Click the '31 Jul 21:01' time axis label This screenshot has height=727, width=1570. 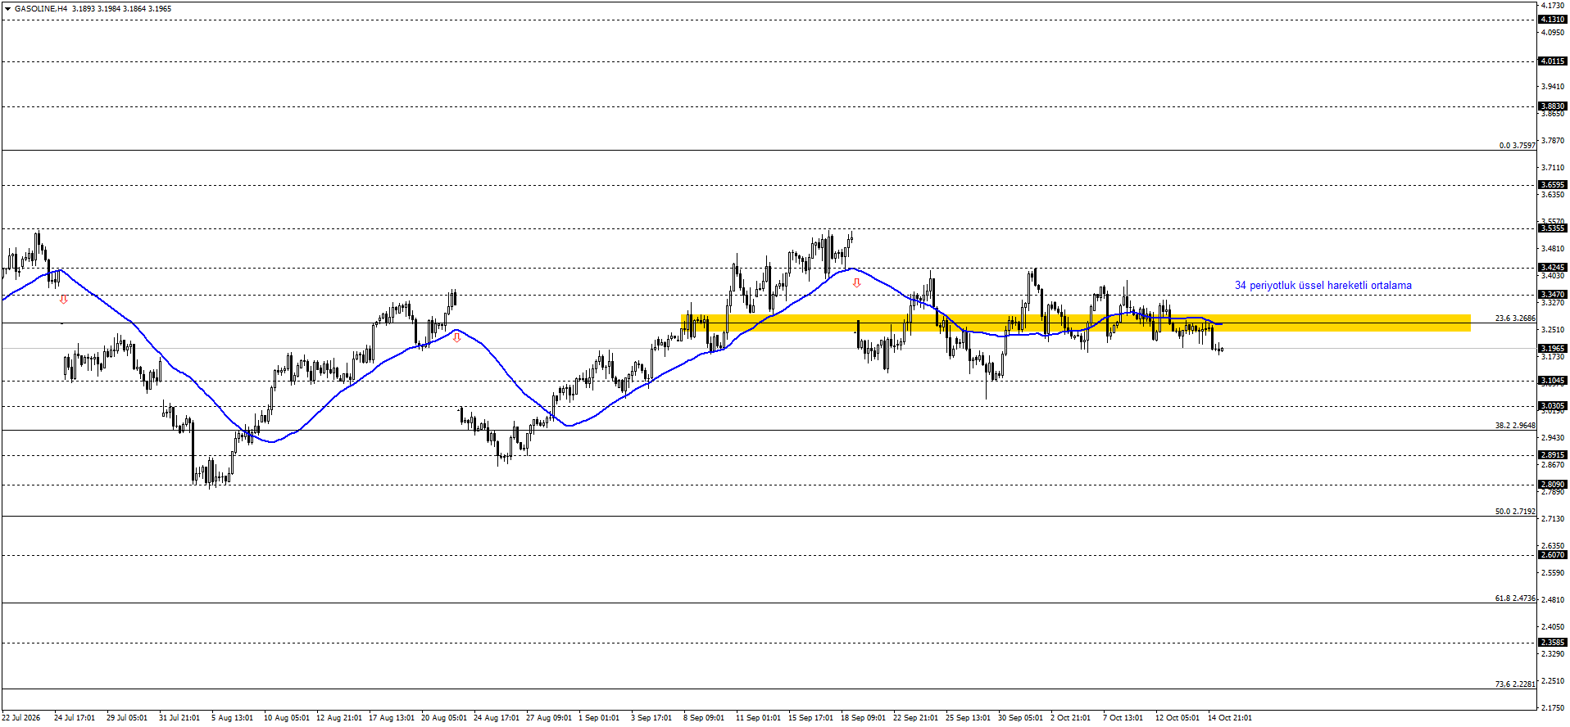179,718
